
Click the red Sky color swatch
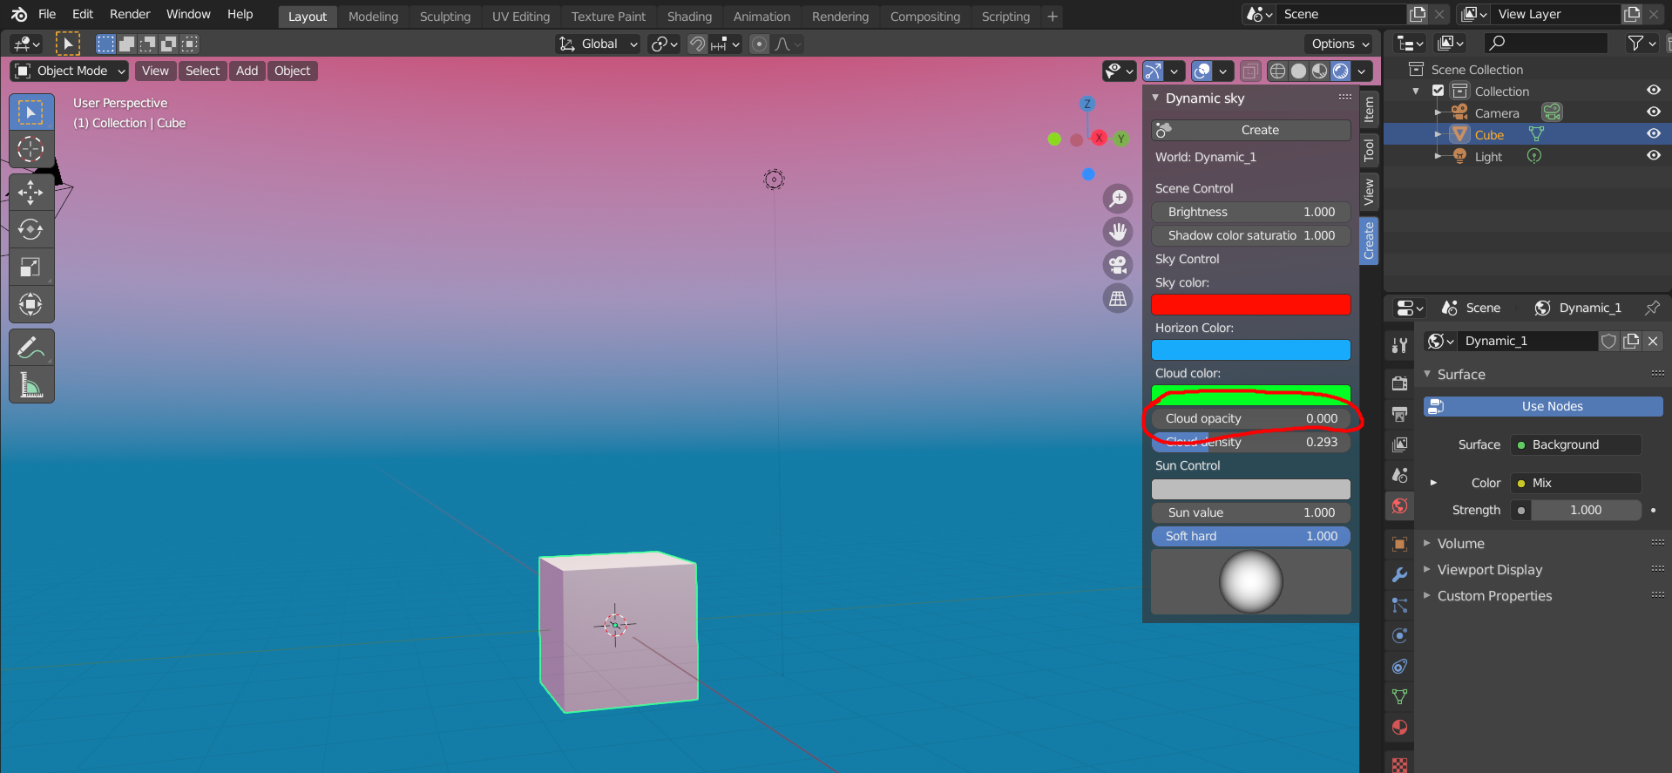[x=1251, y=305]
